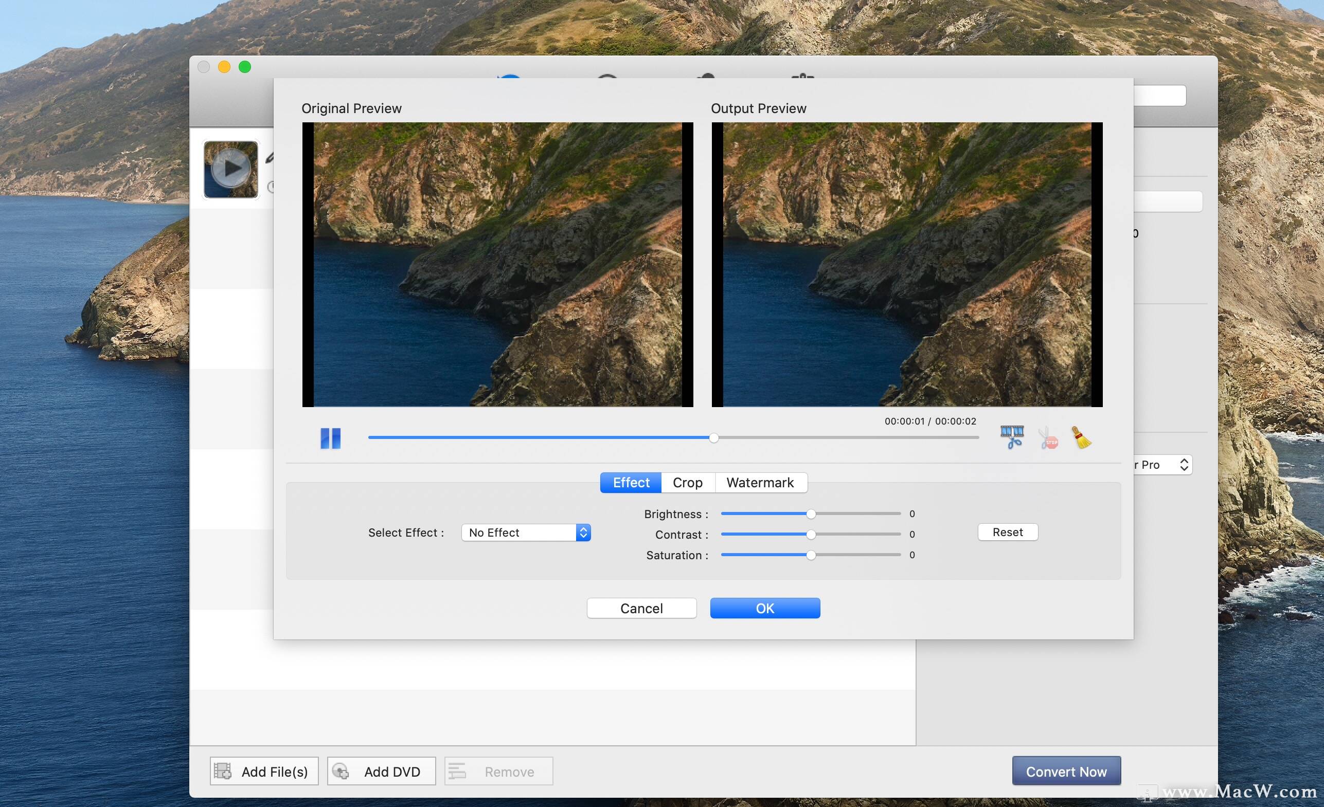Click the pencil edit icon beside thumbnail

coord(270,157)
